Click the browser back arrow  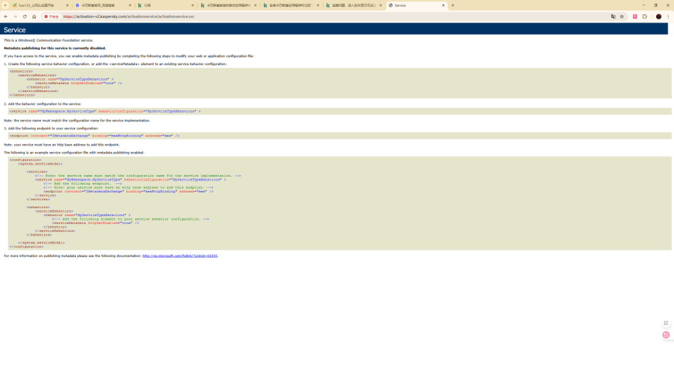6,17
